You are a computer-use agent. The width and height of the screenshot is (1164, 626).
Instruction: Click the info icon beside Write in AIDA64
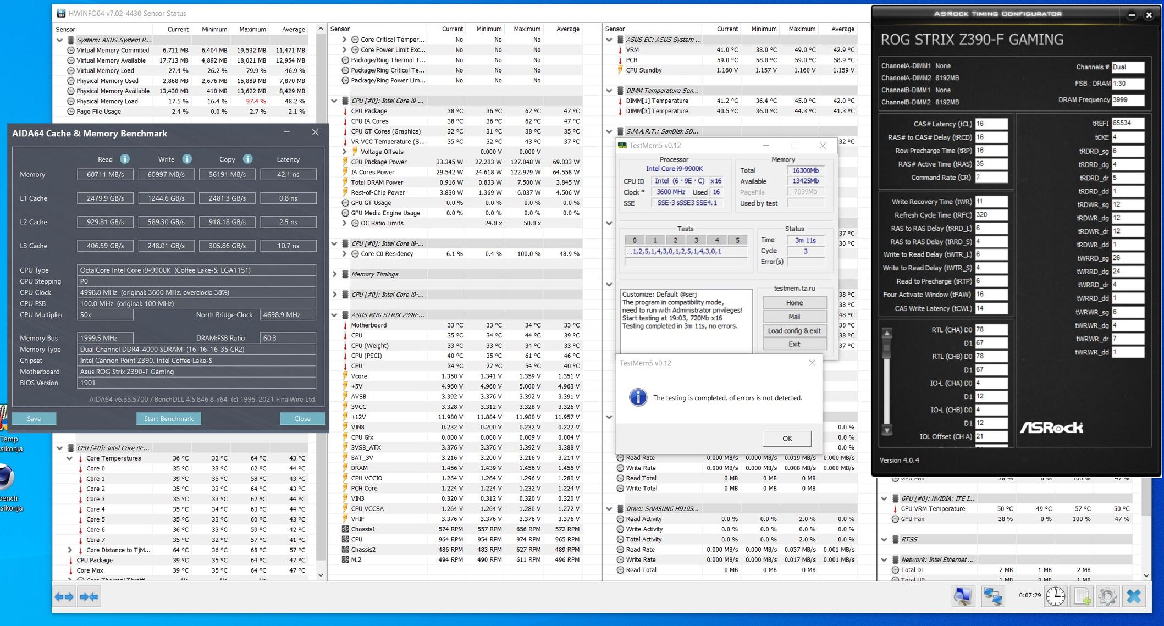[x=187, y=159]
